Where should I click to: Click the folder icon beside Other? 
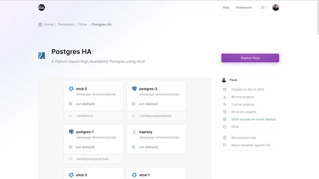[225, 127]
